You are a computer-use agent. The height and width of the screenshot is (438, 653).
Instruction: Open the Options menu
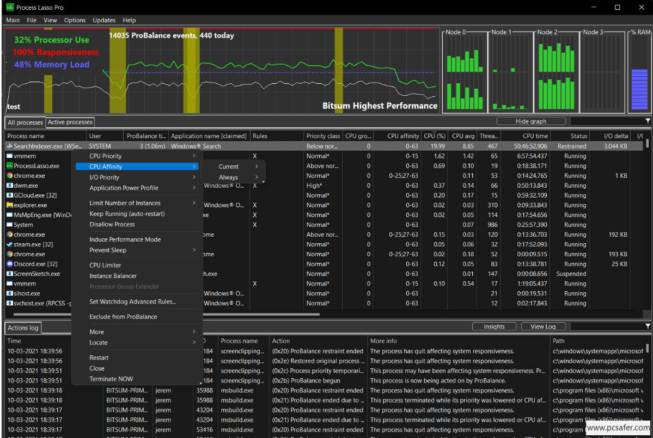[75, 20]
